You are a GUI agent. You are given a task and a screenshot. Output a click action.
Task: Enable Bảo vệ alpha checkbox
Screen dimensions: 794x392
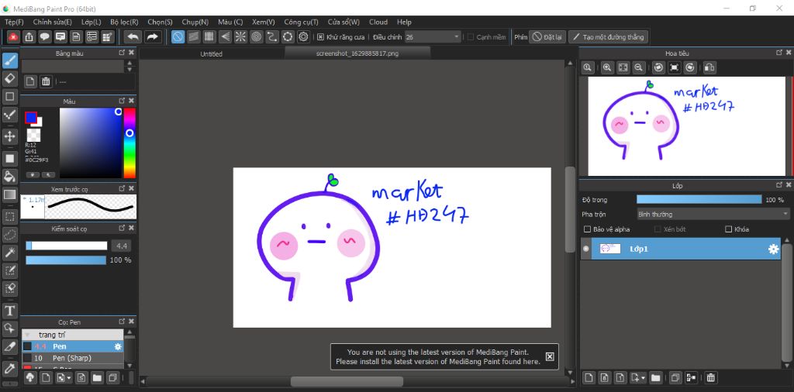click(x=588, y=229)
